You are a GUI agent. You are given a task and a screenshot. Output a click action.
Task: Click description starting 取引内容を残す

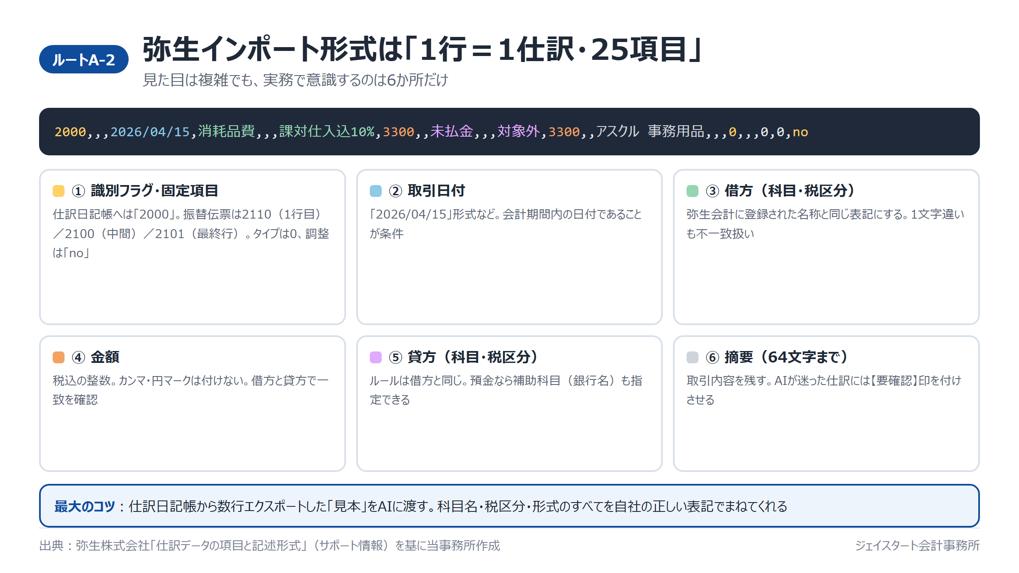[824, 390]
